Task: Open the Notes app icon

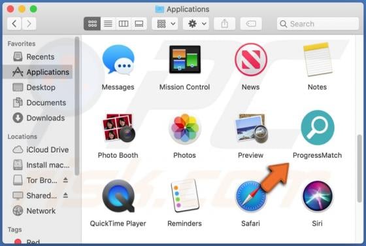Action: [x=318, y=59]
